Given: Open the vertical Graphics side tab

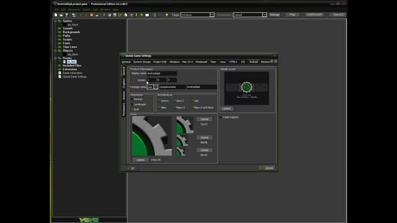Looking at the screenshot, I should point(124,83).
